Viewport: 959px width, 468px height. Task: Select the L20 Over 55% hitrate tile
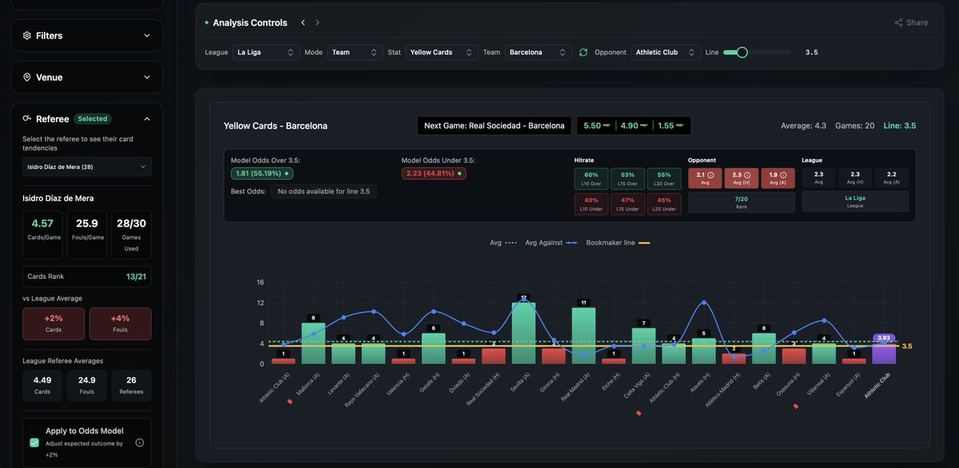[x=664, y=179]
